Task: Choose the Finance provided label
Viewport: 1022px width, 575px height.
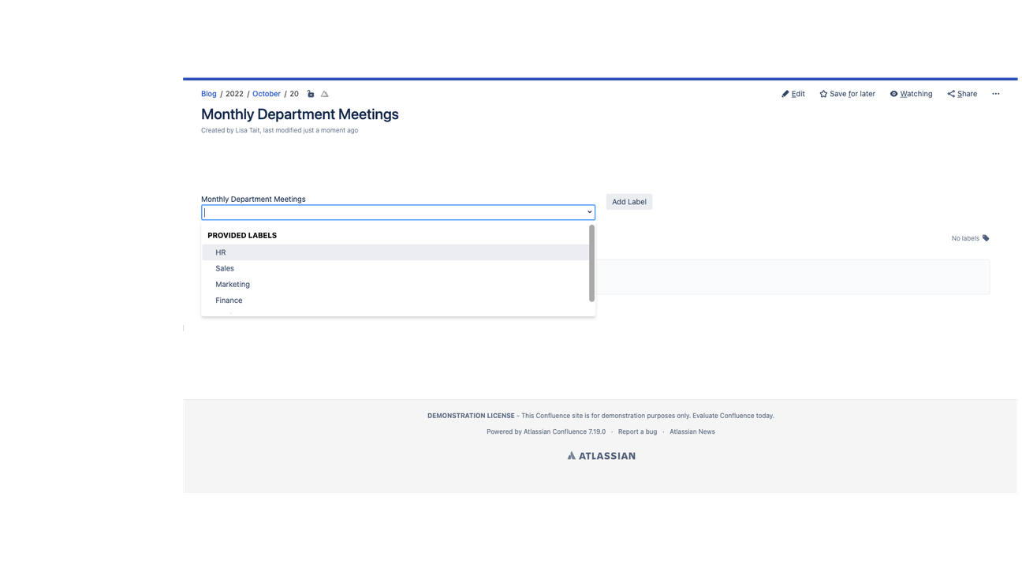Action: pos(229,300)
